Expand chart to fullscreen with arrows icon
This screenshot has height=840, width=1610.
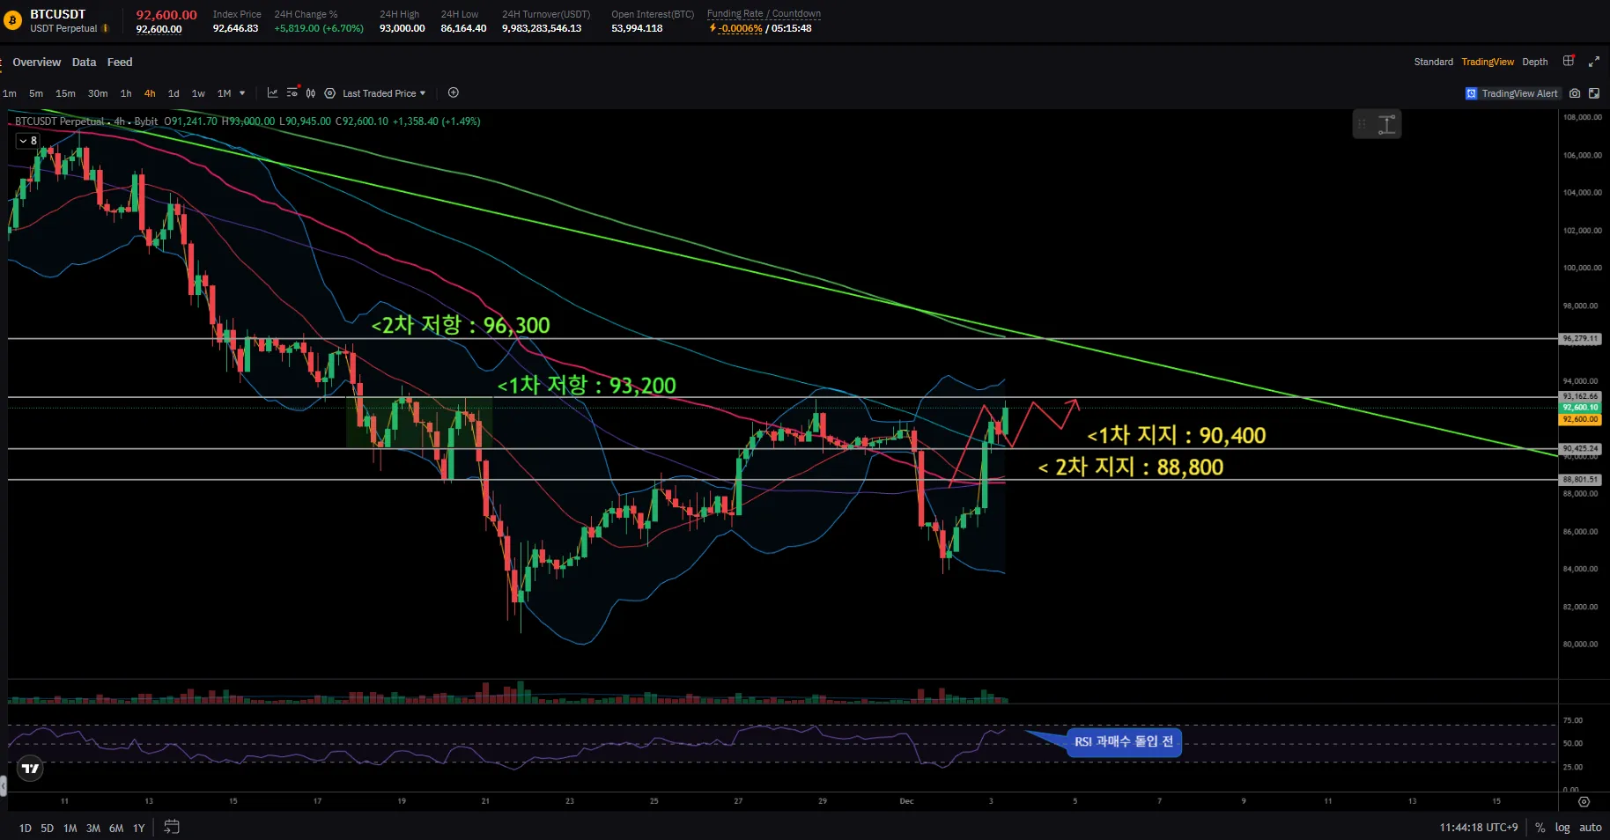pos(1593,62)
